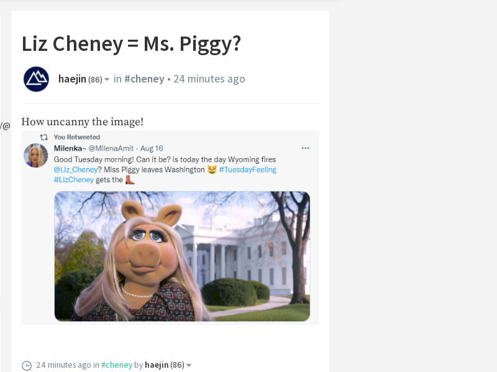Click the 24 minutes ago timestamp in header
497x372 pixels.
point(209,79)
